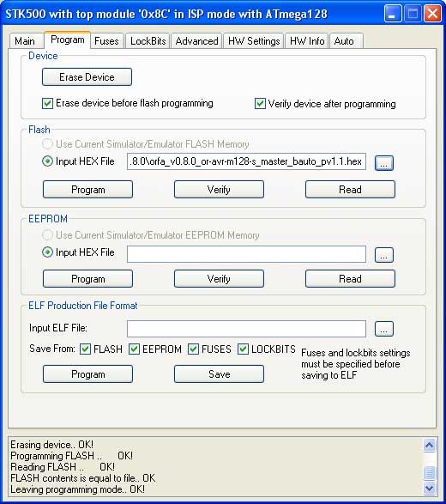Viewport: 446px width, 504px height.
Task: Go to the Advanced tab
Action: pyautogui.click(x=196, y=41)
